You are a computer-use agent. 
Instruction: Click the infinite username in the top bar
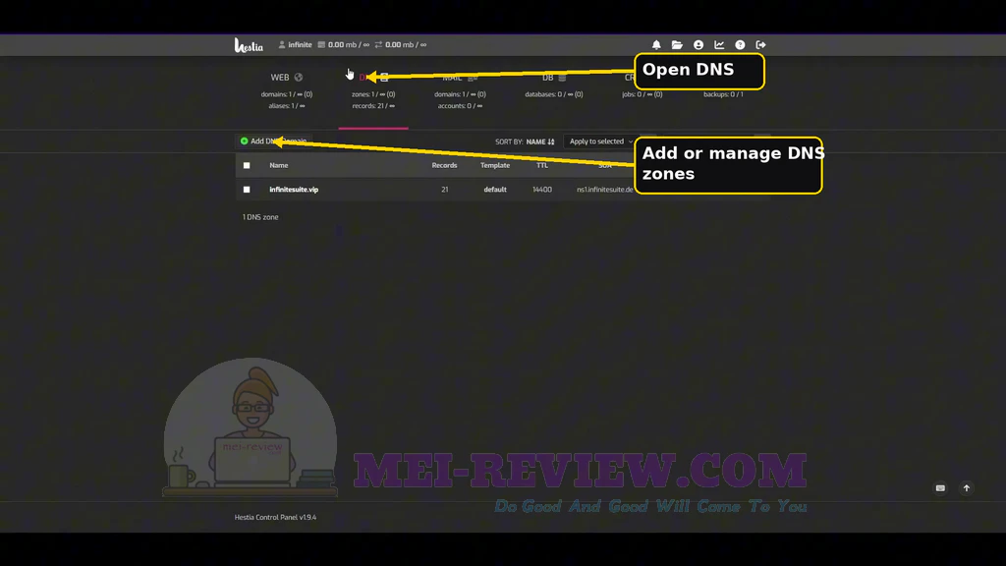[x=300, y=45]
